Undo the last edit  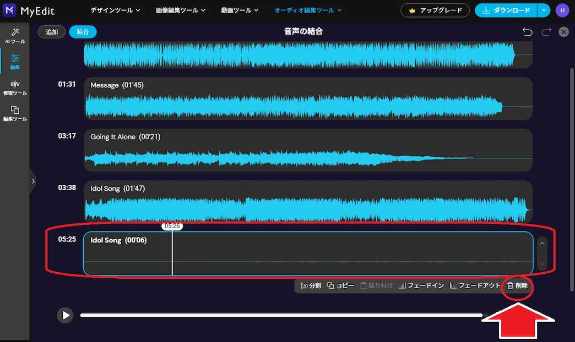(527, 31)
